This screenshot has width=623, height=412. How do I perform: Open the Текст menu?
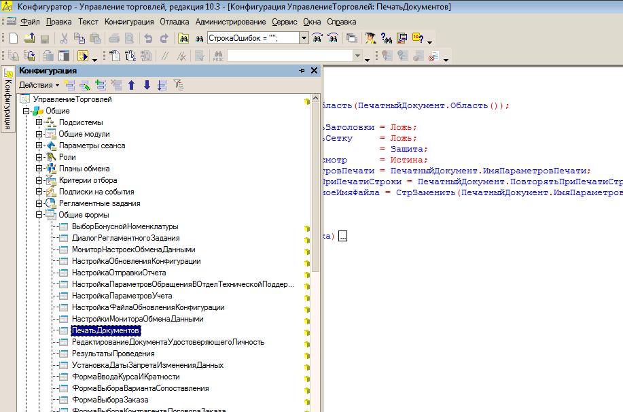tap(88, 22)
